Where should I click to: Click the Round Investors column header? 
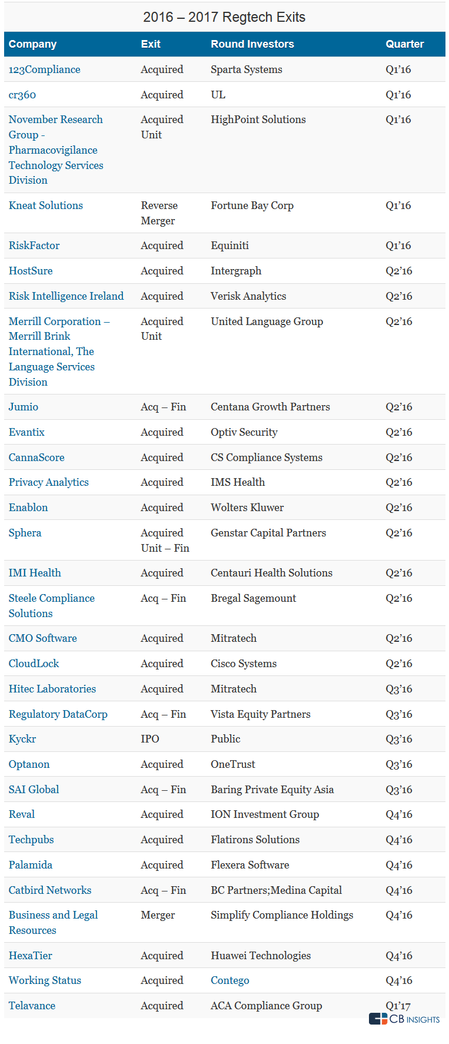pos(252,44)
